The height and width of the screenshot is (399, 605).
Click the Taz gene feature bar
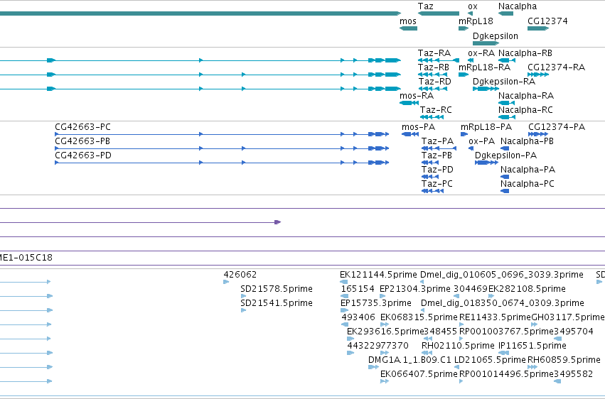439,13
